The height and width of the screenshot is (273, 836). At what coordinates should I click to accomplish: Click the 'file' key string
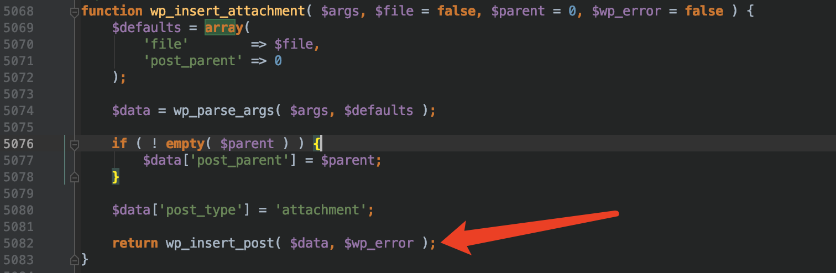[166, 44]
